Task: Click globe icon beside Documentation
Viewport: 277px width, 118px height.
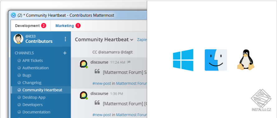Action: (x=19, y=112)
